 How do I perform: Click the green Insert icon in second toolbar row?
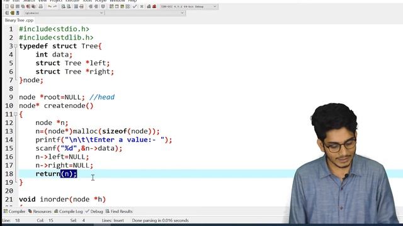[13, 13]
